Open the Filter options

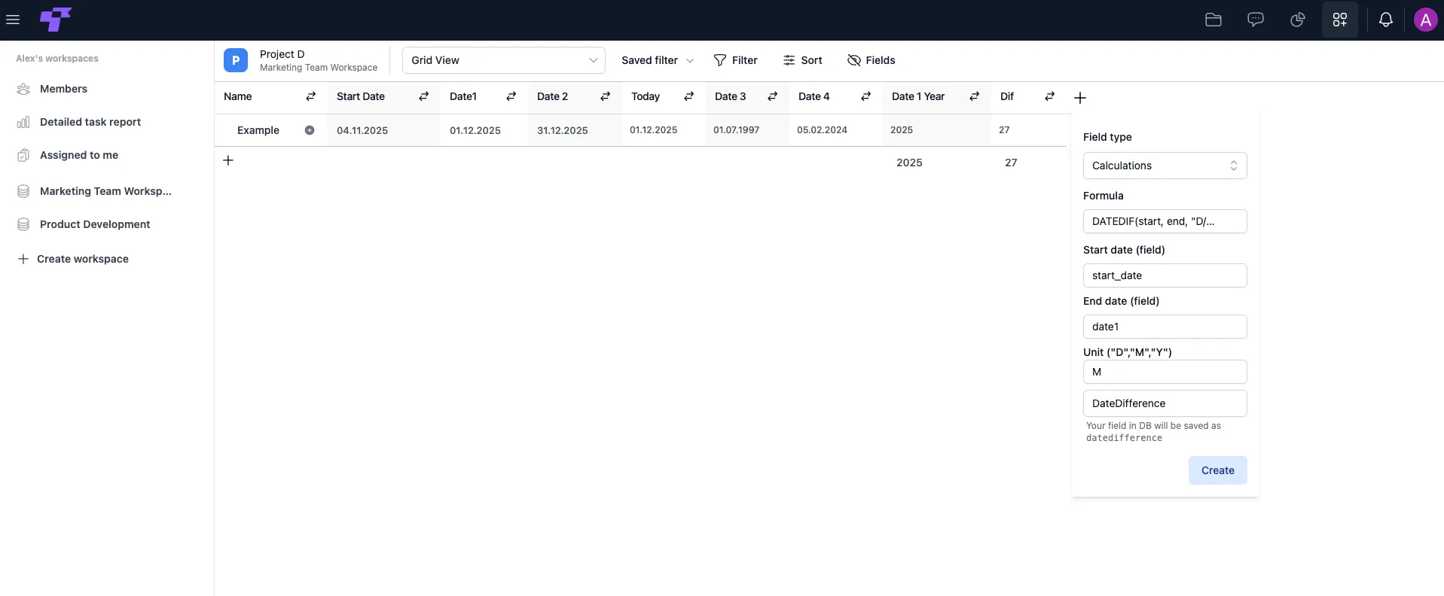click(x=735, y=60)
